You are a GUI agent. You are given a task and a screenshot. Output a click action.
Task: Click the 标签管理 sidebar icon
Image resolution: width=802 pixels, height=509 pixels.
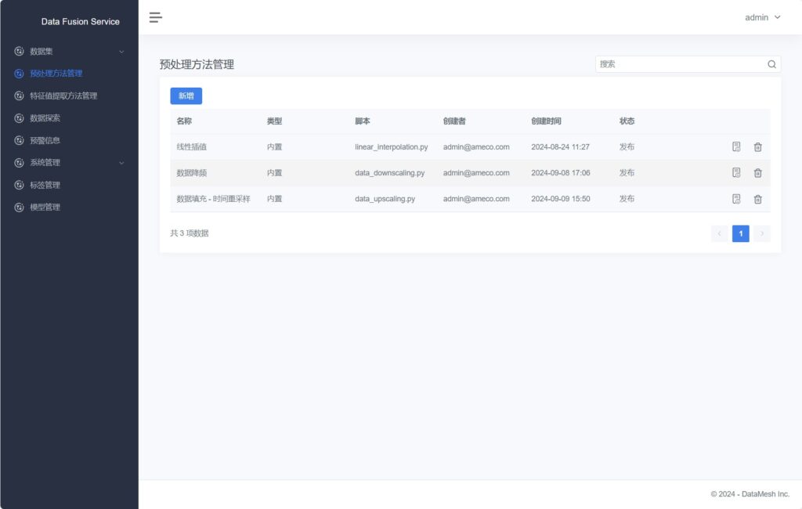(x=19, y=185)
